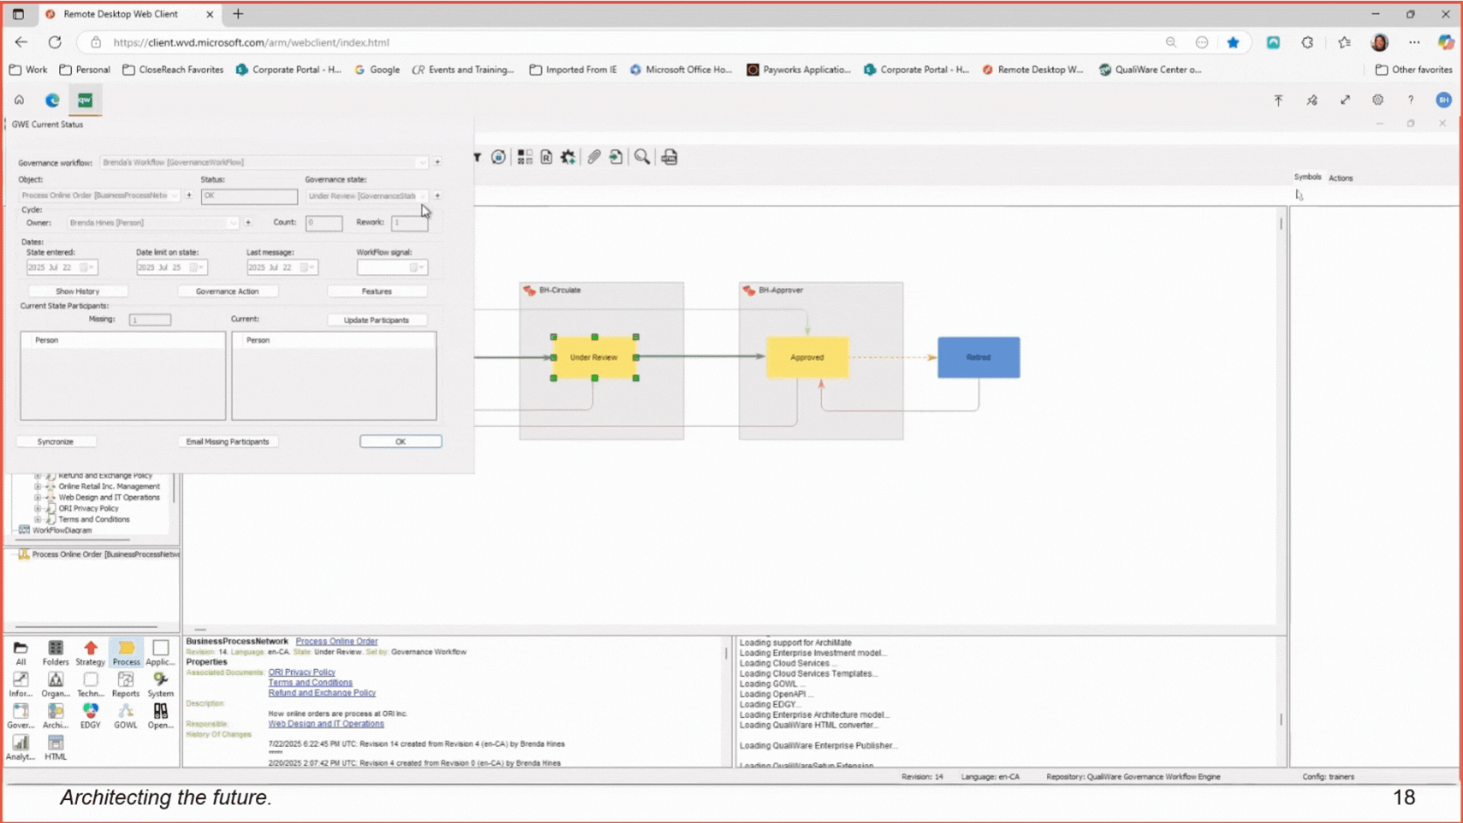Select the Reports category icon
The height and width of the screenshot is (823, 1463).
coord(126,680)
